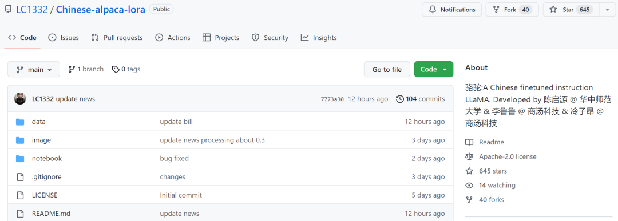Open the README.md file icon
This screenshot has width=618, height=221.
tap(20, 214)
